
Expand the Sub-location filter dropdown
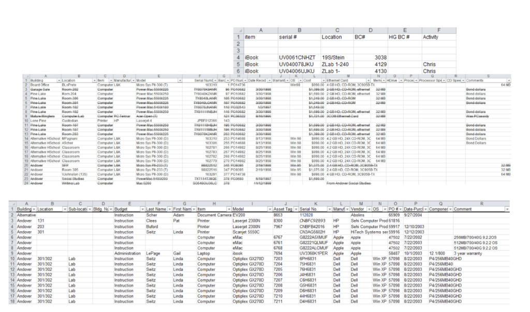coord(90,210)
